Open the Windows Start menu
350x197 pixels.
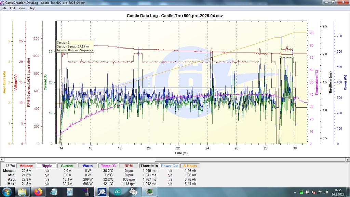(x=6, y=192)
